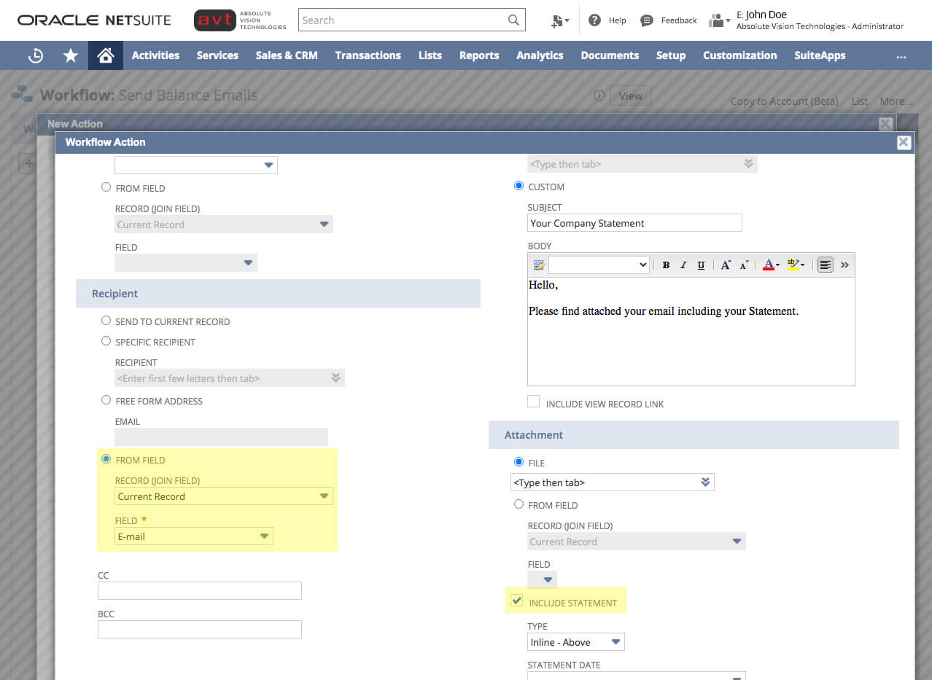Switch to the Customization menu
The width and height of the screenshot is (932, 680).
739,55
